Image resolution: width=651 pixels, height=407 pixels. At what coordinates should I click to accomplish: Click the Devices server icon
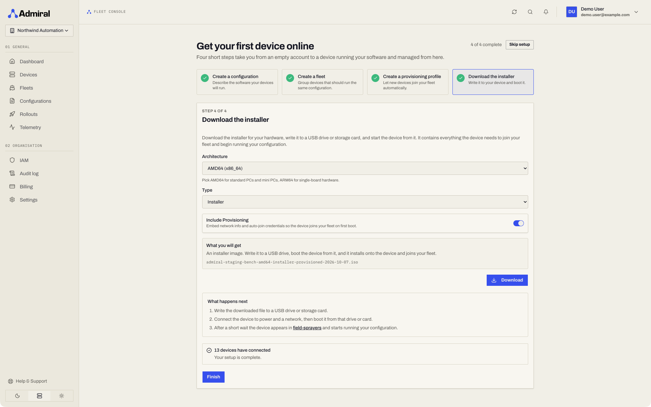[x=12, y=74]
